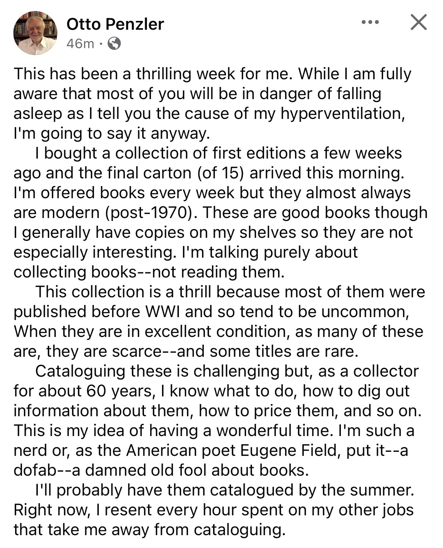Click the word 'hyperventilation' in the post
The width and height of the screenshot is (443, 548).
click(x=341, y=113)
